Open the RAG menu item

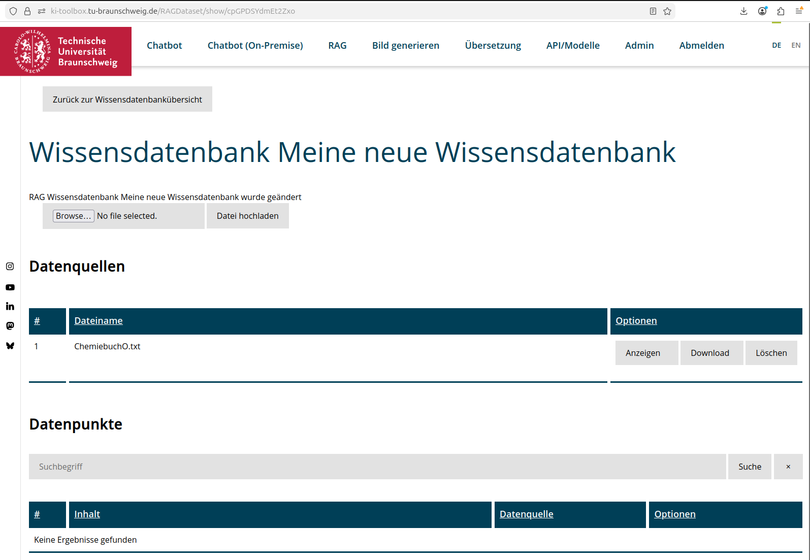[x=337, y=46]
